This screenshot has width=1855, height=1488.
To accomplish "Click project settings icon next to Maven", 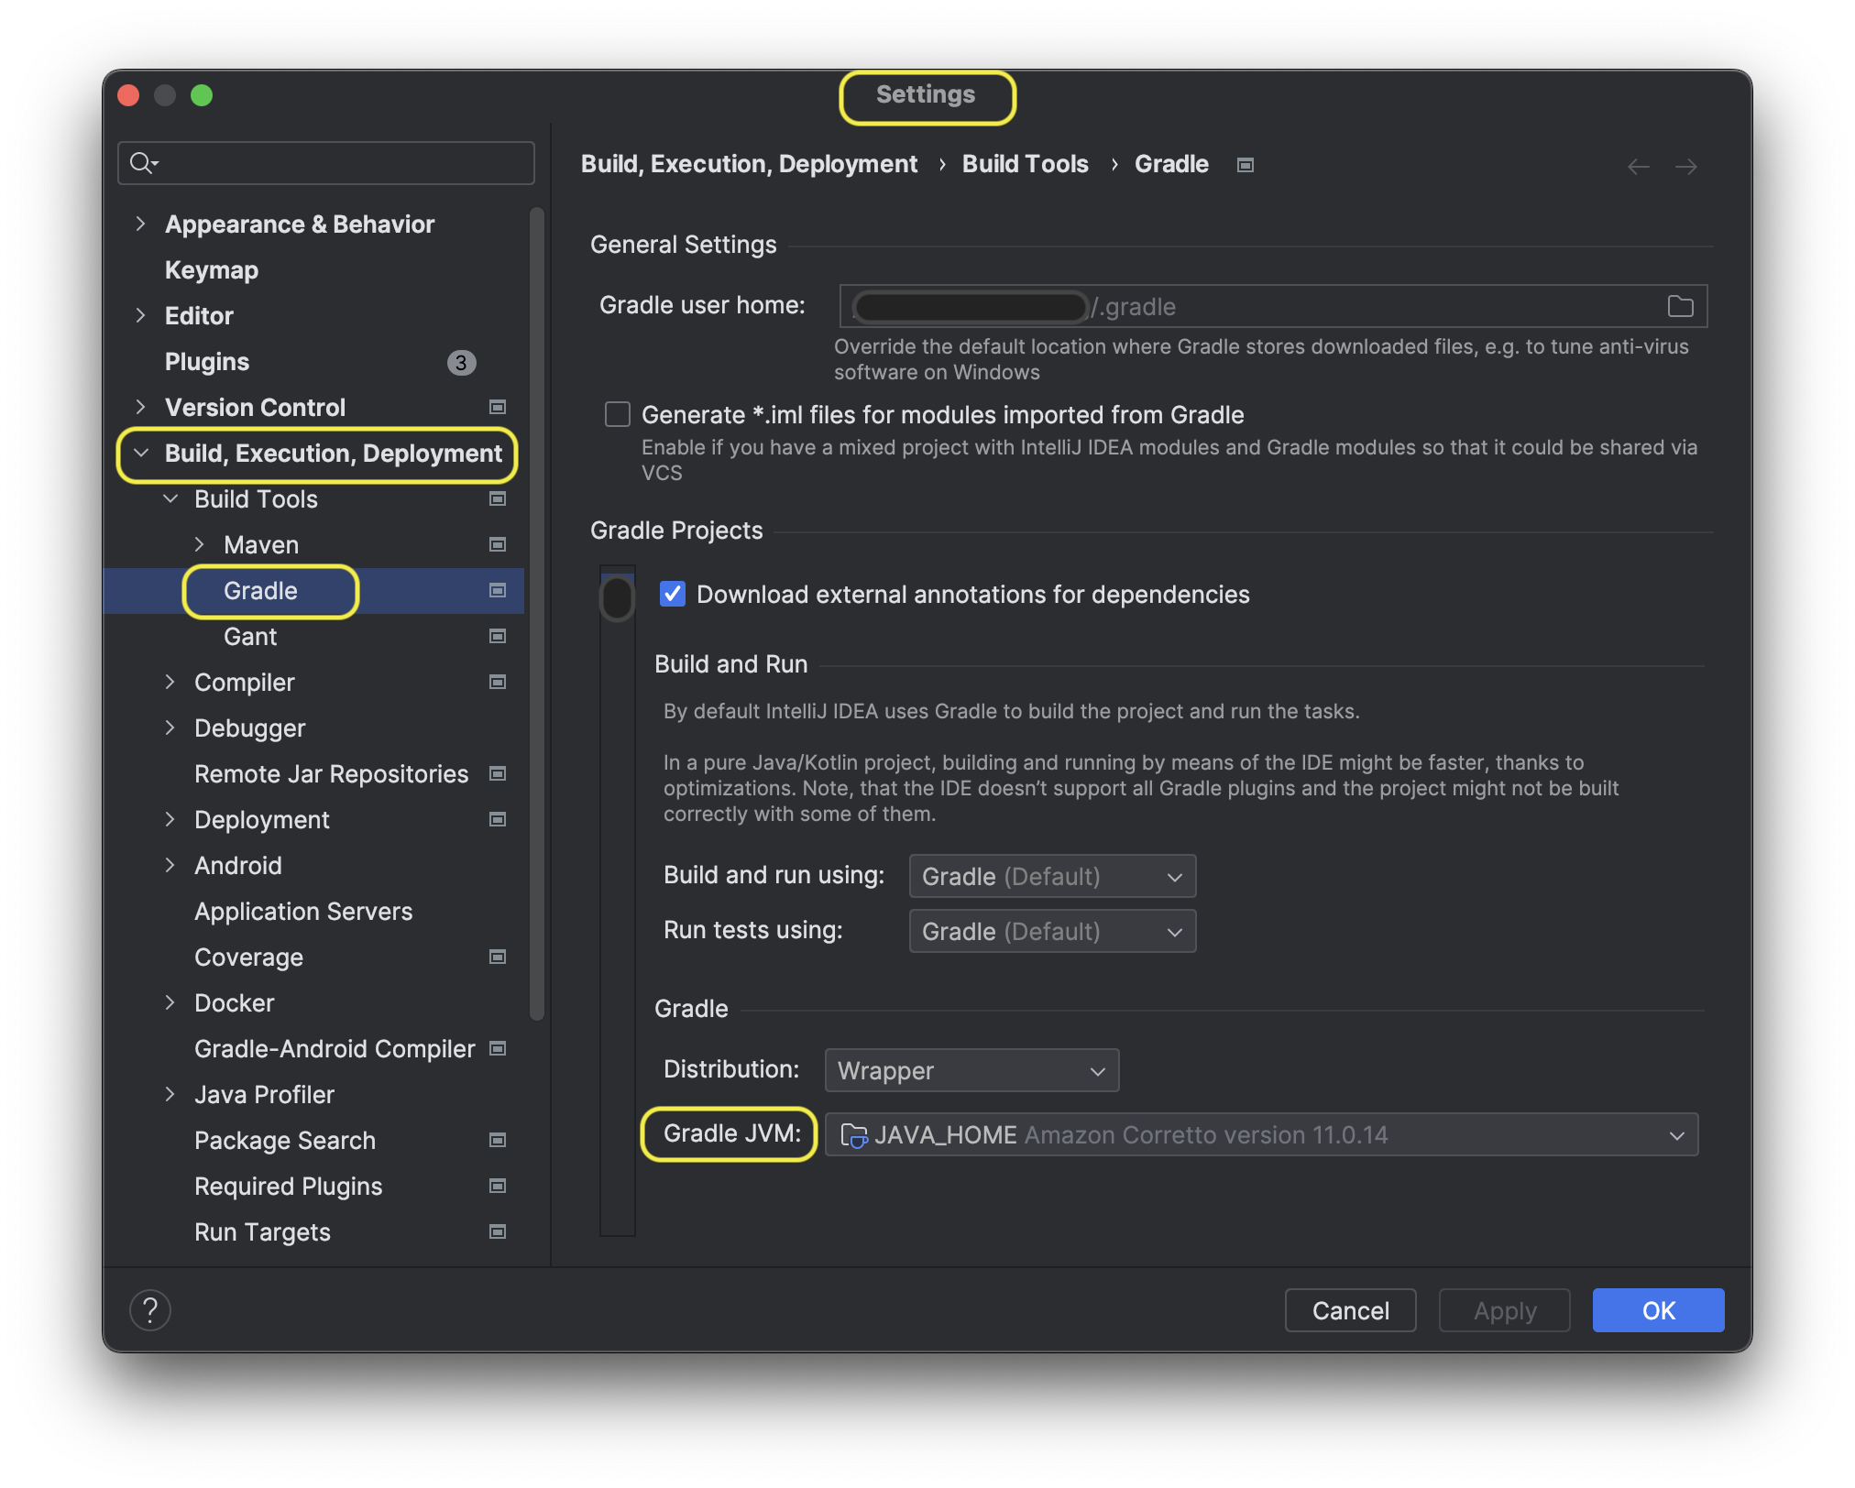I will [x=498, y=544].
